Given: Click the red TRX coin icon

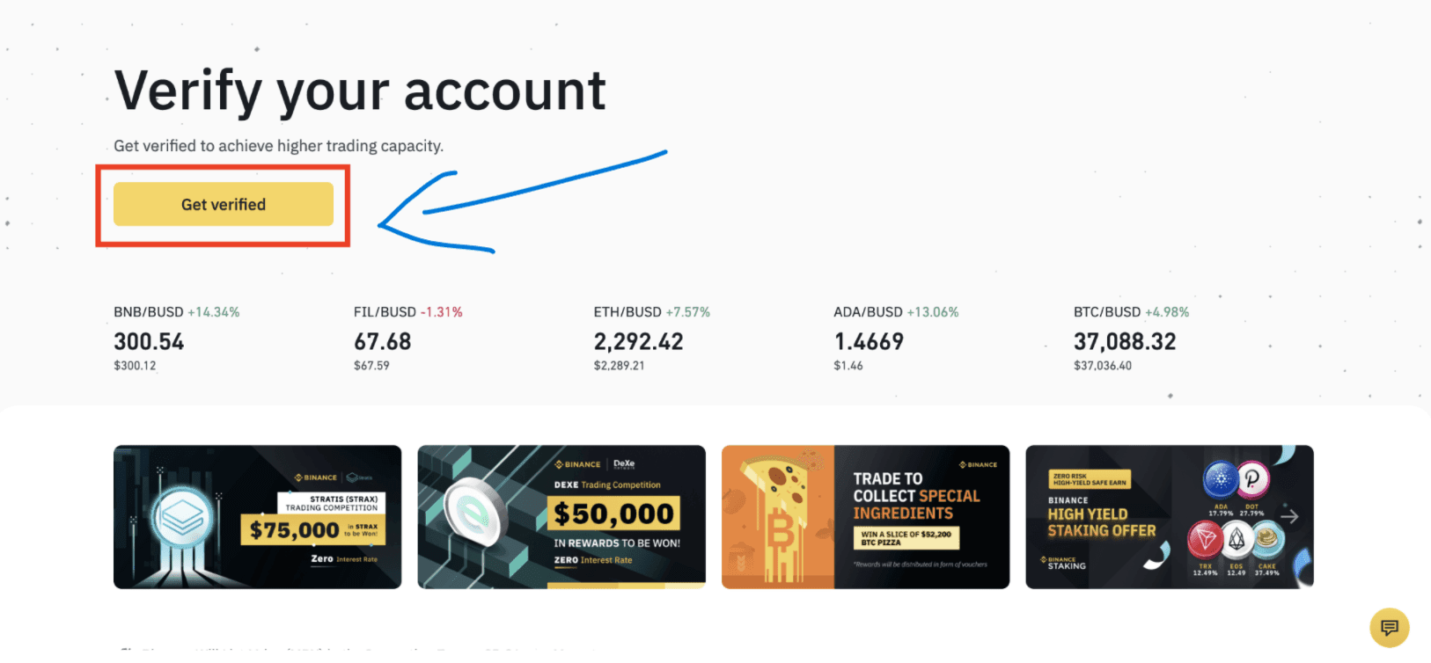Looking at the screenshot, I should point(1205,540).
